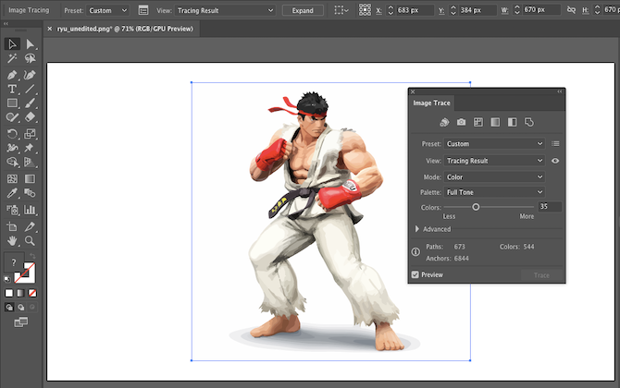
Task: Open the Mode dropdown set to Color
Action: (494, 176)
